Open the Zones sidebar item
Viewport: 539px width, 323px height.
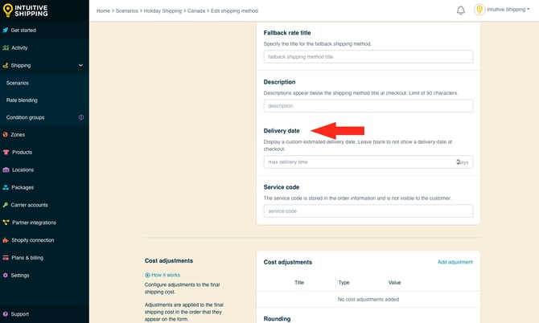18,135
